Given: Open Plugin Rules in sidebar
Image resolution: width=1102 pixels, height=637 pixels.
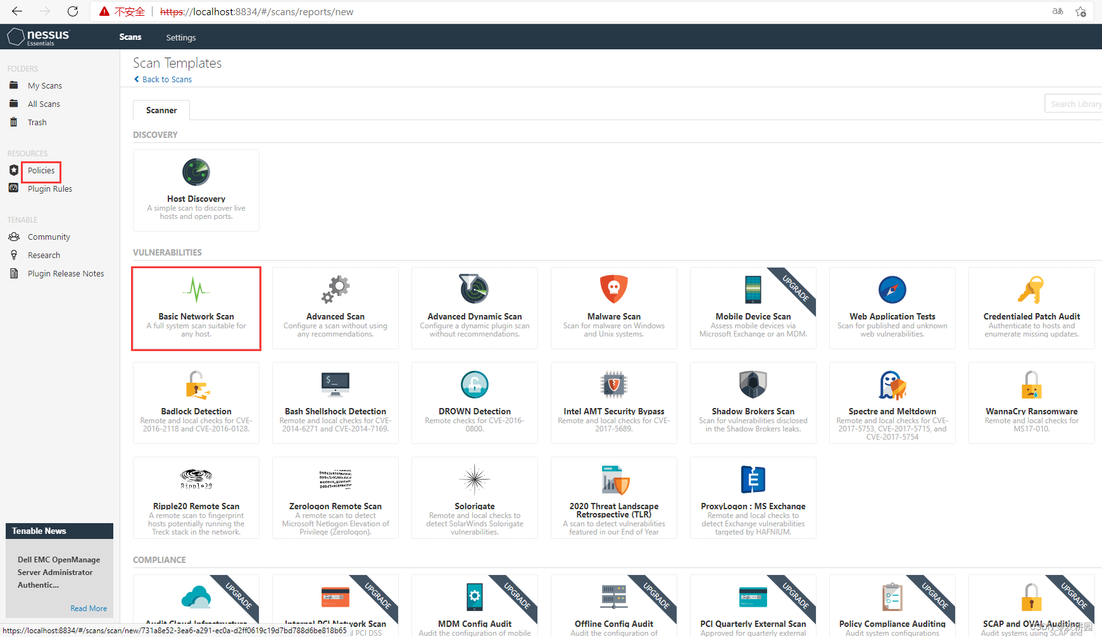Looking at the screenshot, I should [50, 189].
